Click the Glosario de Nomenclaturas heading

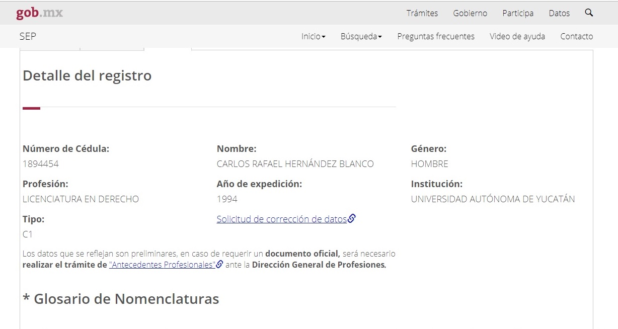pos(121,299)
